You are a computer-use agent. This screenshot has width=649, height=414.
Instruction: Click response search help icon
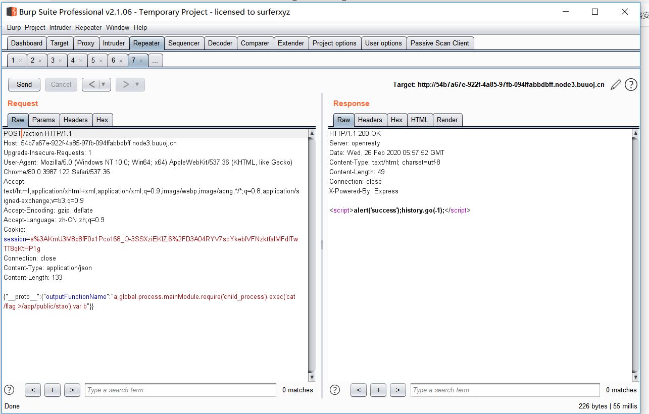(335, 390)
